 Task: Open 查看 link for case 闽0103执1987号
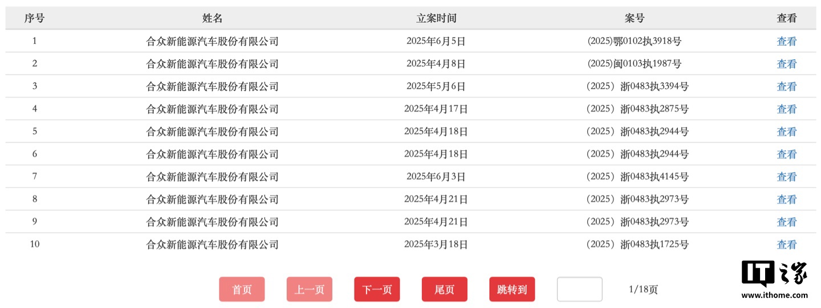pos(786,64)
